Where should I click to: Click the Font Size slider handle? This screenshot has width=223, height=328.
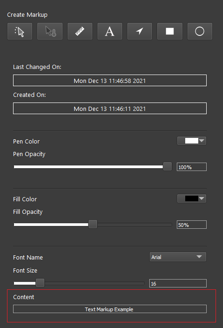pyautogui.click(x=40, y=283)
